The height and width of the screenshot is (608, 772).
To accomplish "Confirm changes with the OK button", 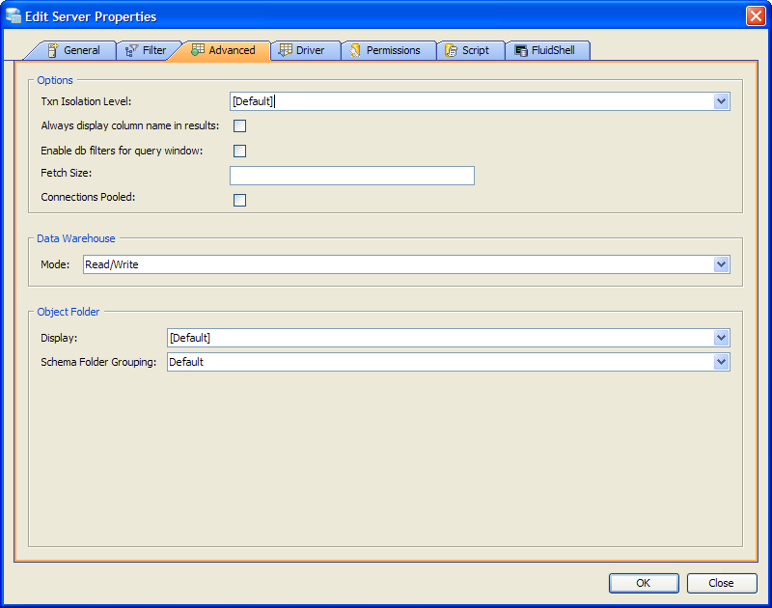I will tap(644, 583).
